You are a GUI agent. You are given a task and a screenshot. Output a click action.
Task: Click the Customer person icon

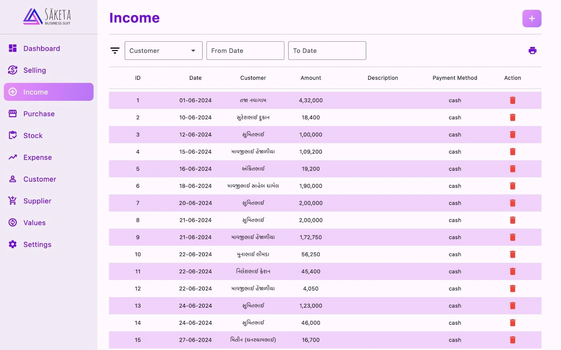pos(13,179)
